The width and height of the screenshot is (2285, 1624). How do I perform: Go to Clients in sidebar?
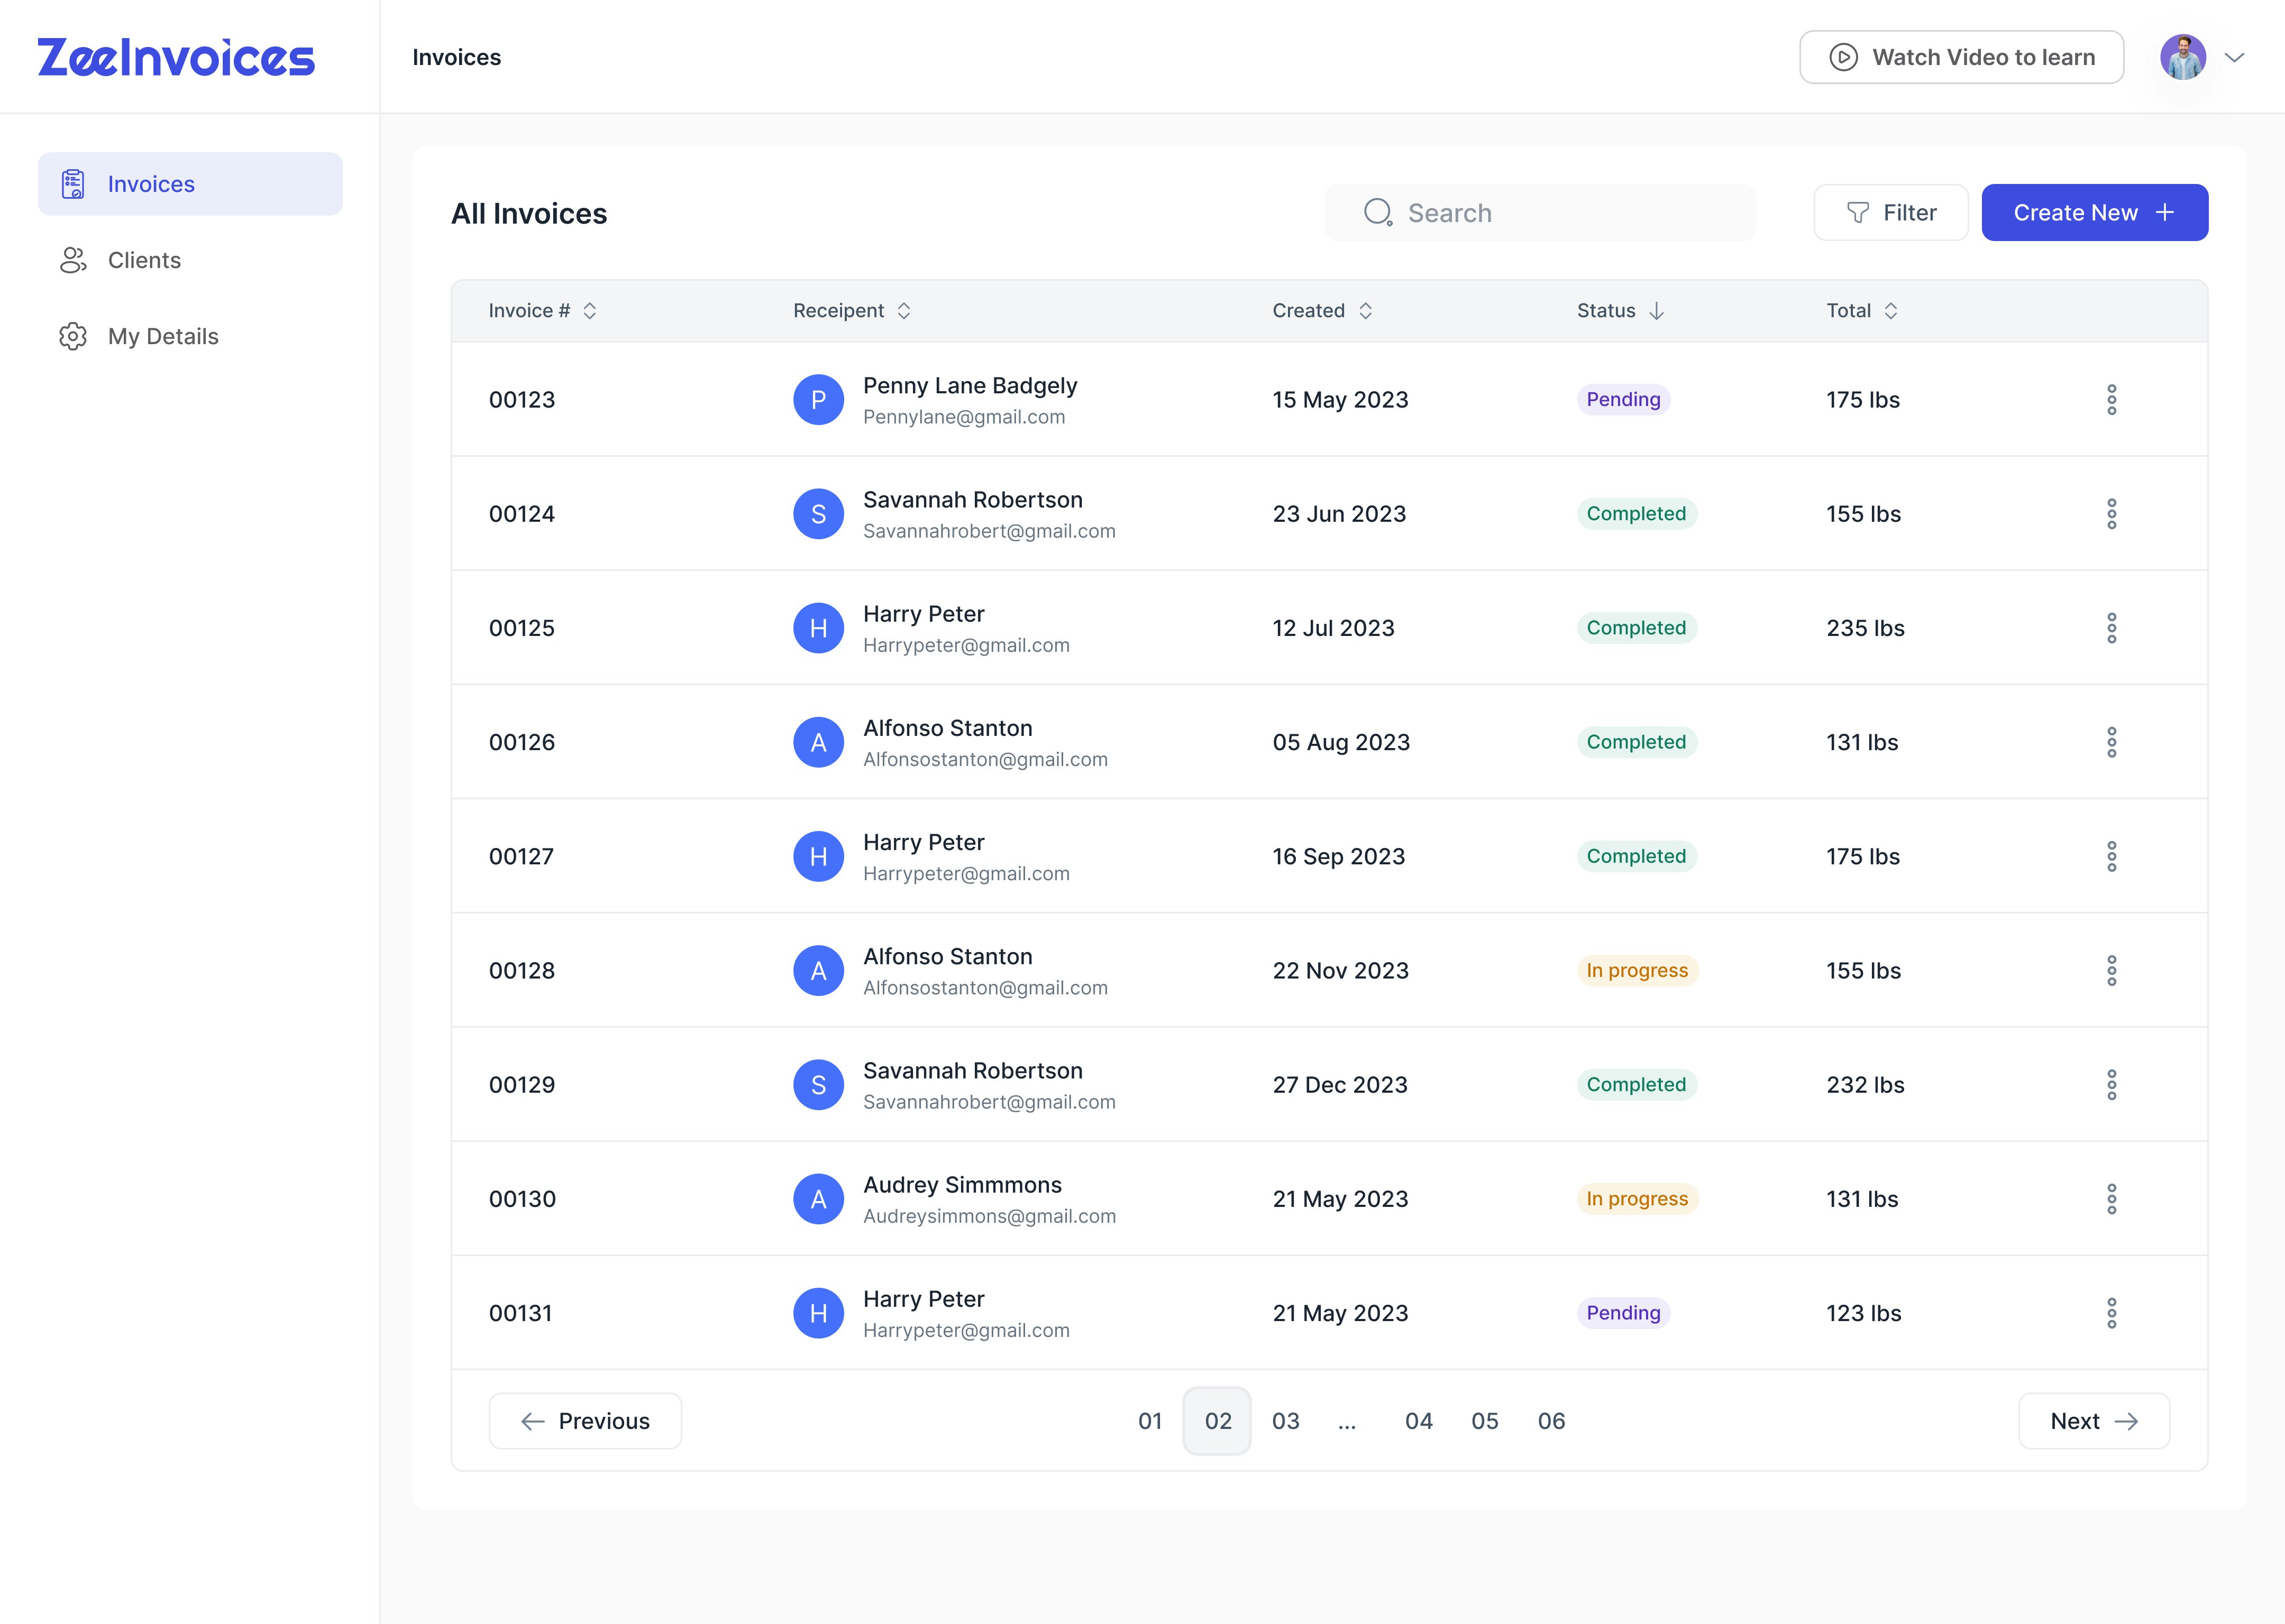point(144,260)
